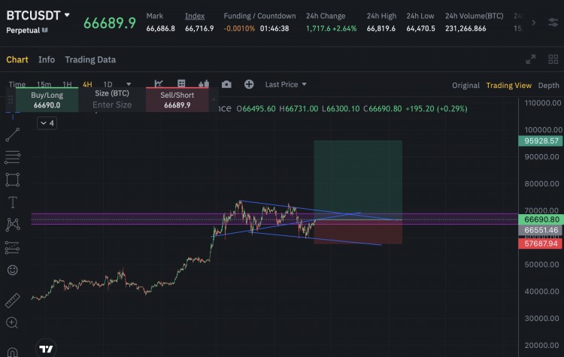The width and height of the screenshot is (564, 357).
Task: Click the 24h Change value +2.64%
Action: [332, 29]
